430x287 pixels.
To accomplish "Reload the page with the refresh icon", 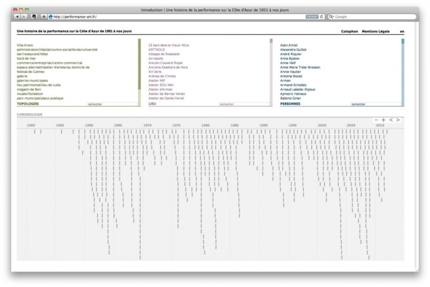I will (x=321, y=17).
